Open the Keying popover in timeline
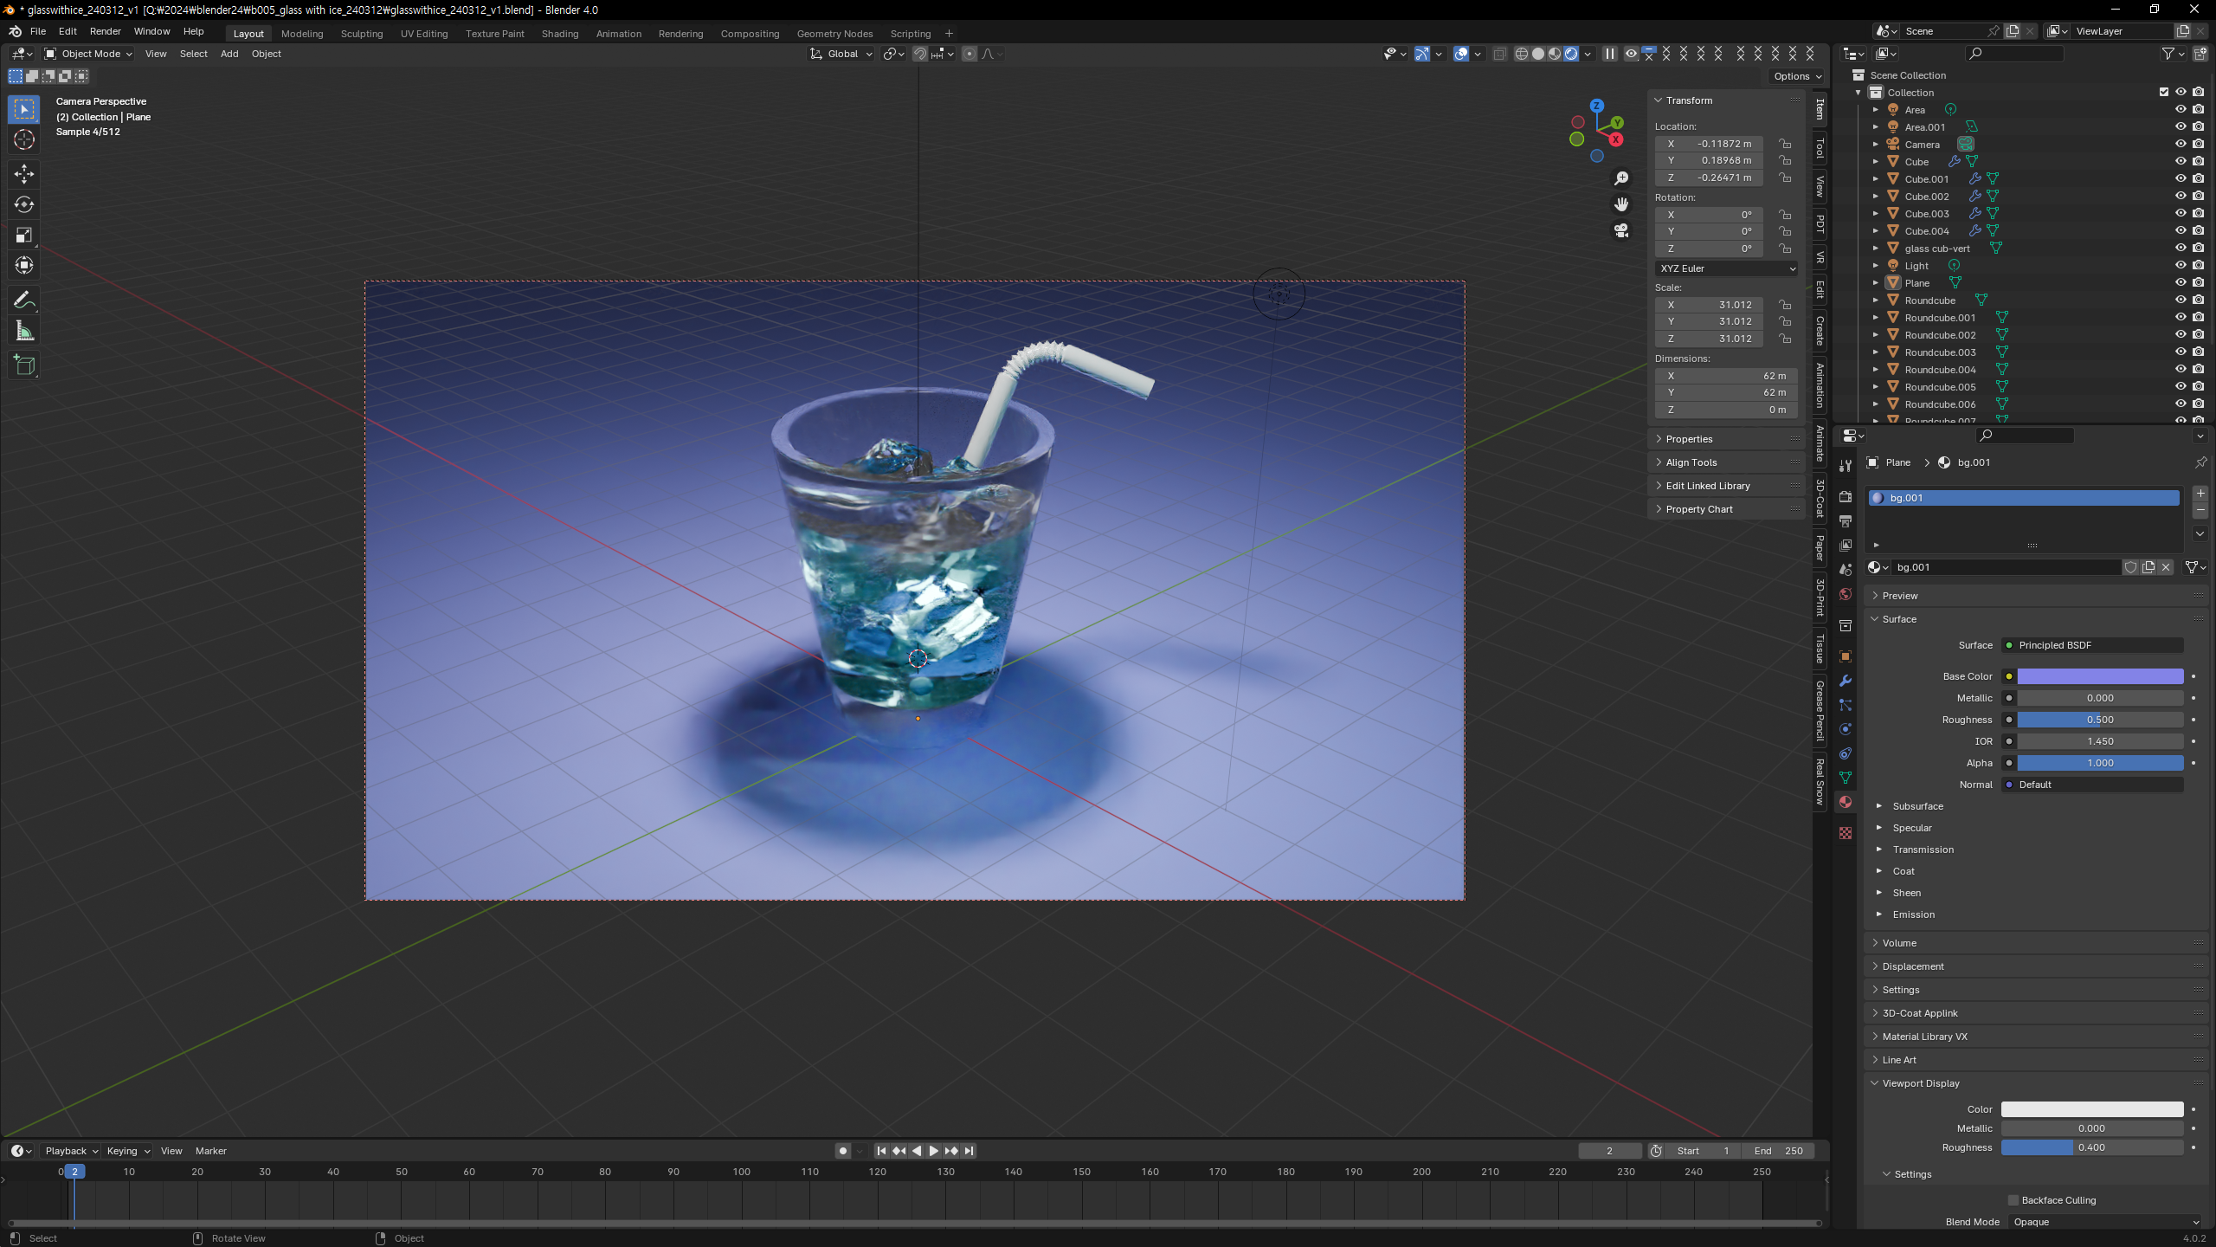Viewport: 2216px width, 1247px height. 127,1151
